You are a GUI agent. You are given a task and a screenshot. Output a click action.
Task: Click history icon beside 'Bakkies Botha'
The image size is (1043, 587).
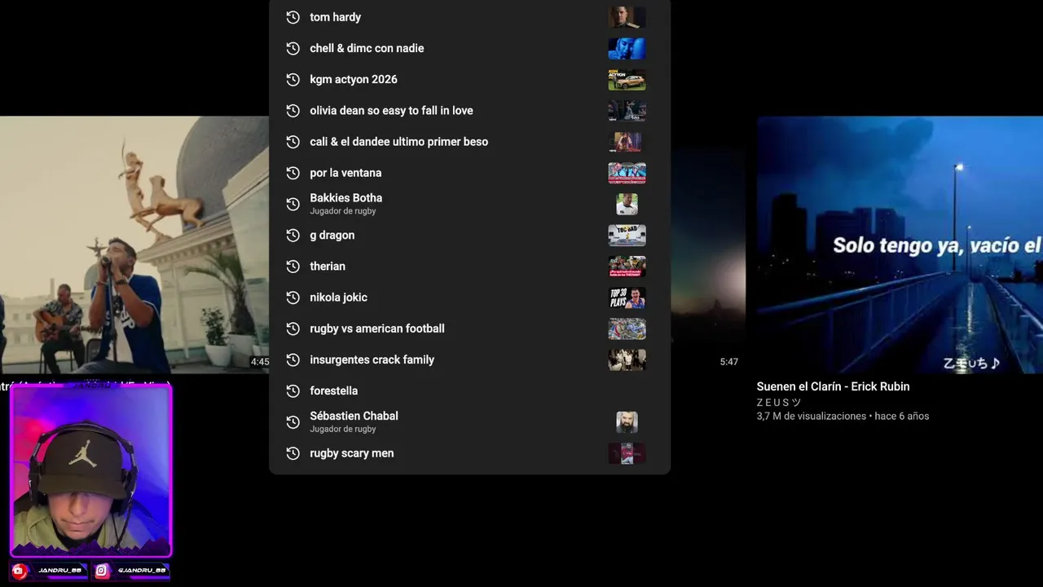point(293,204)
